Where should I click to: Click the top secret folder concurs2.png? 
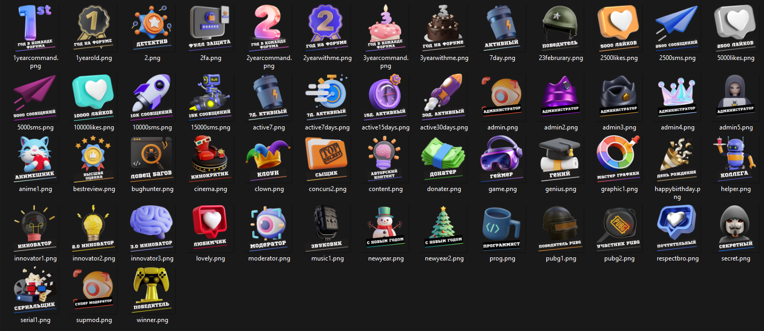coord(327,159)
